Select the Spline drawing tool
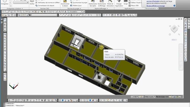 click(x=86, y=15)
